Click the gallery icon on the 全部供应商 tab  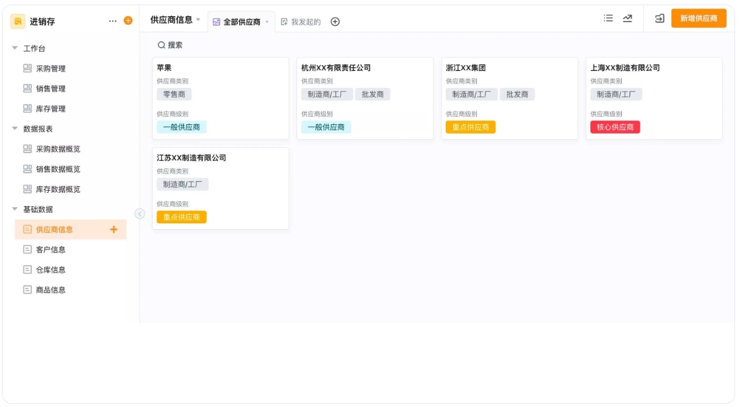[217, 21]
